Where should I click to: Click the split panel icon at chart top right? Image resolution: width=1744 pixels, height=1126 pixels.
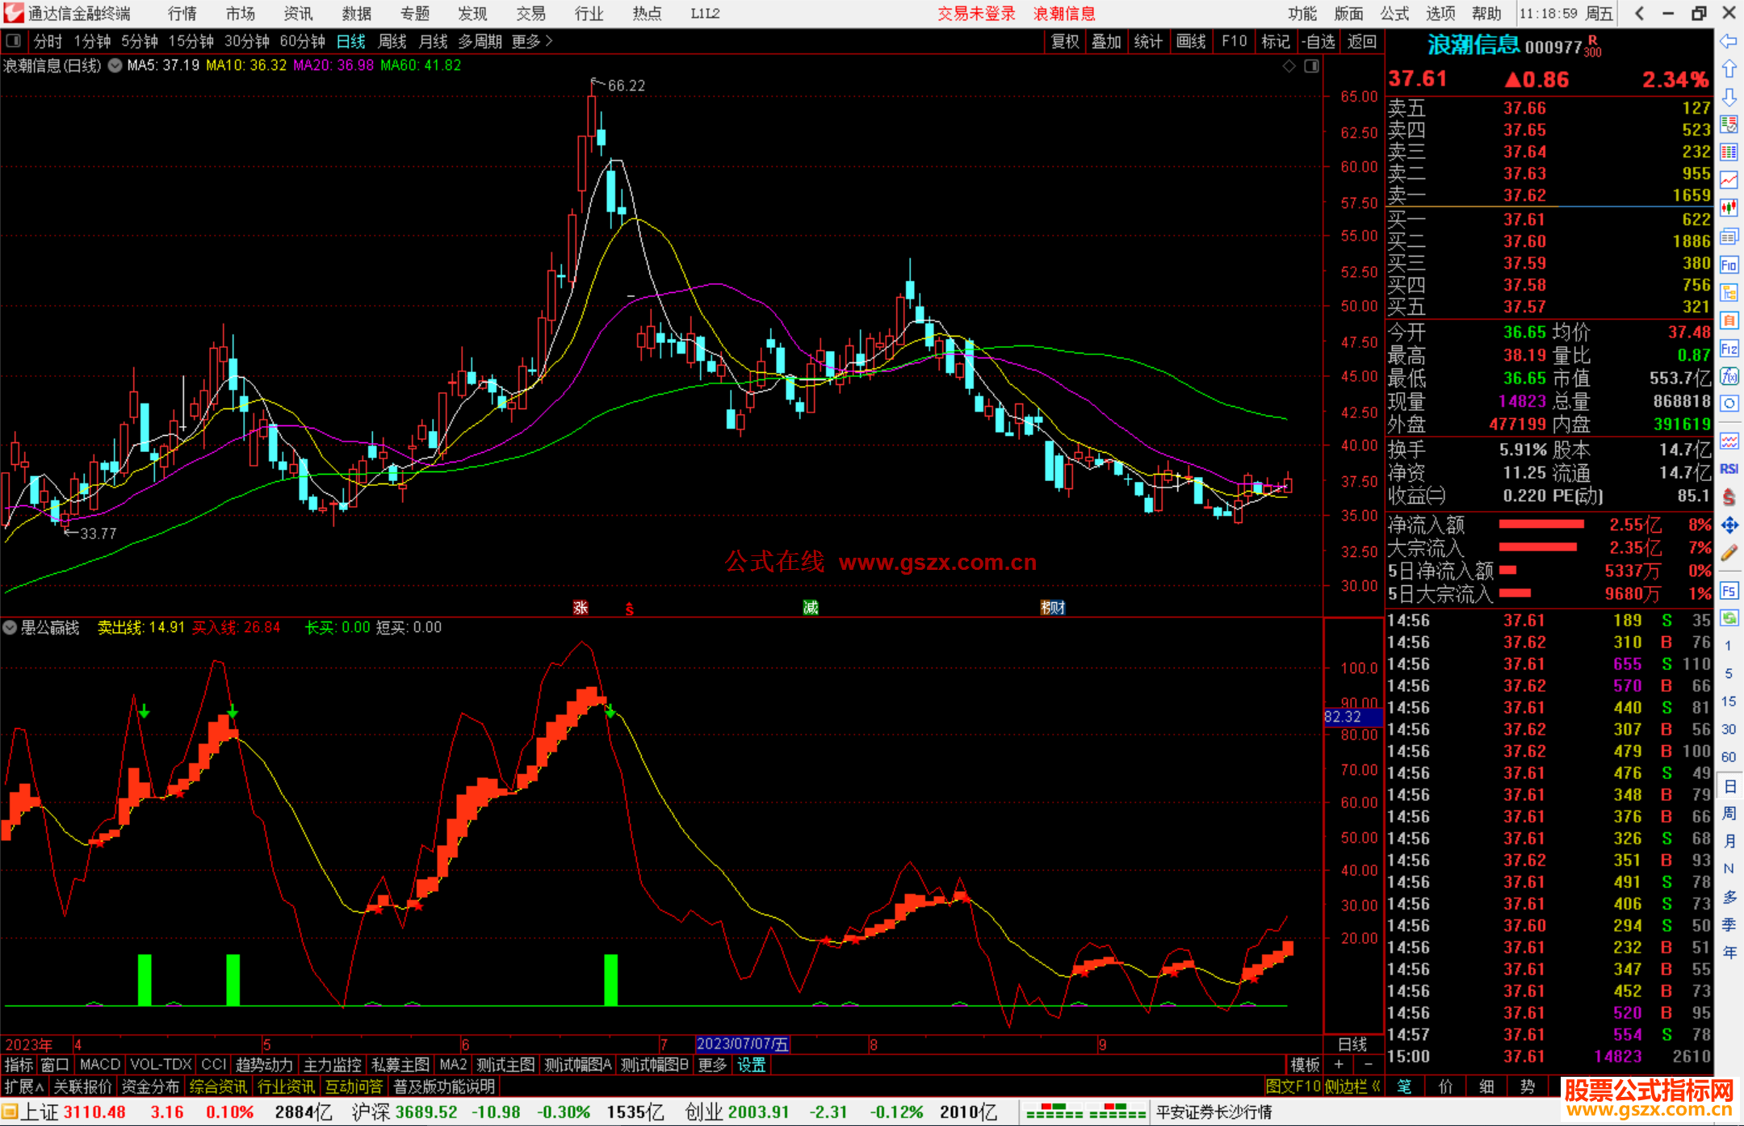(x=1312, y=66)
